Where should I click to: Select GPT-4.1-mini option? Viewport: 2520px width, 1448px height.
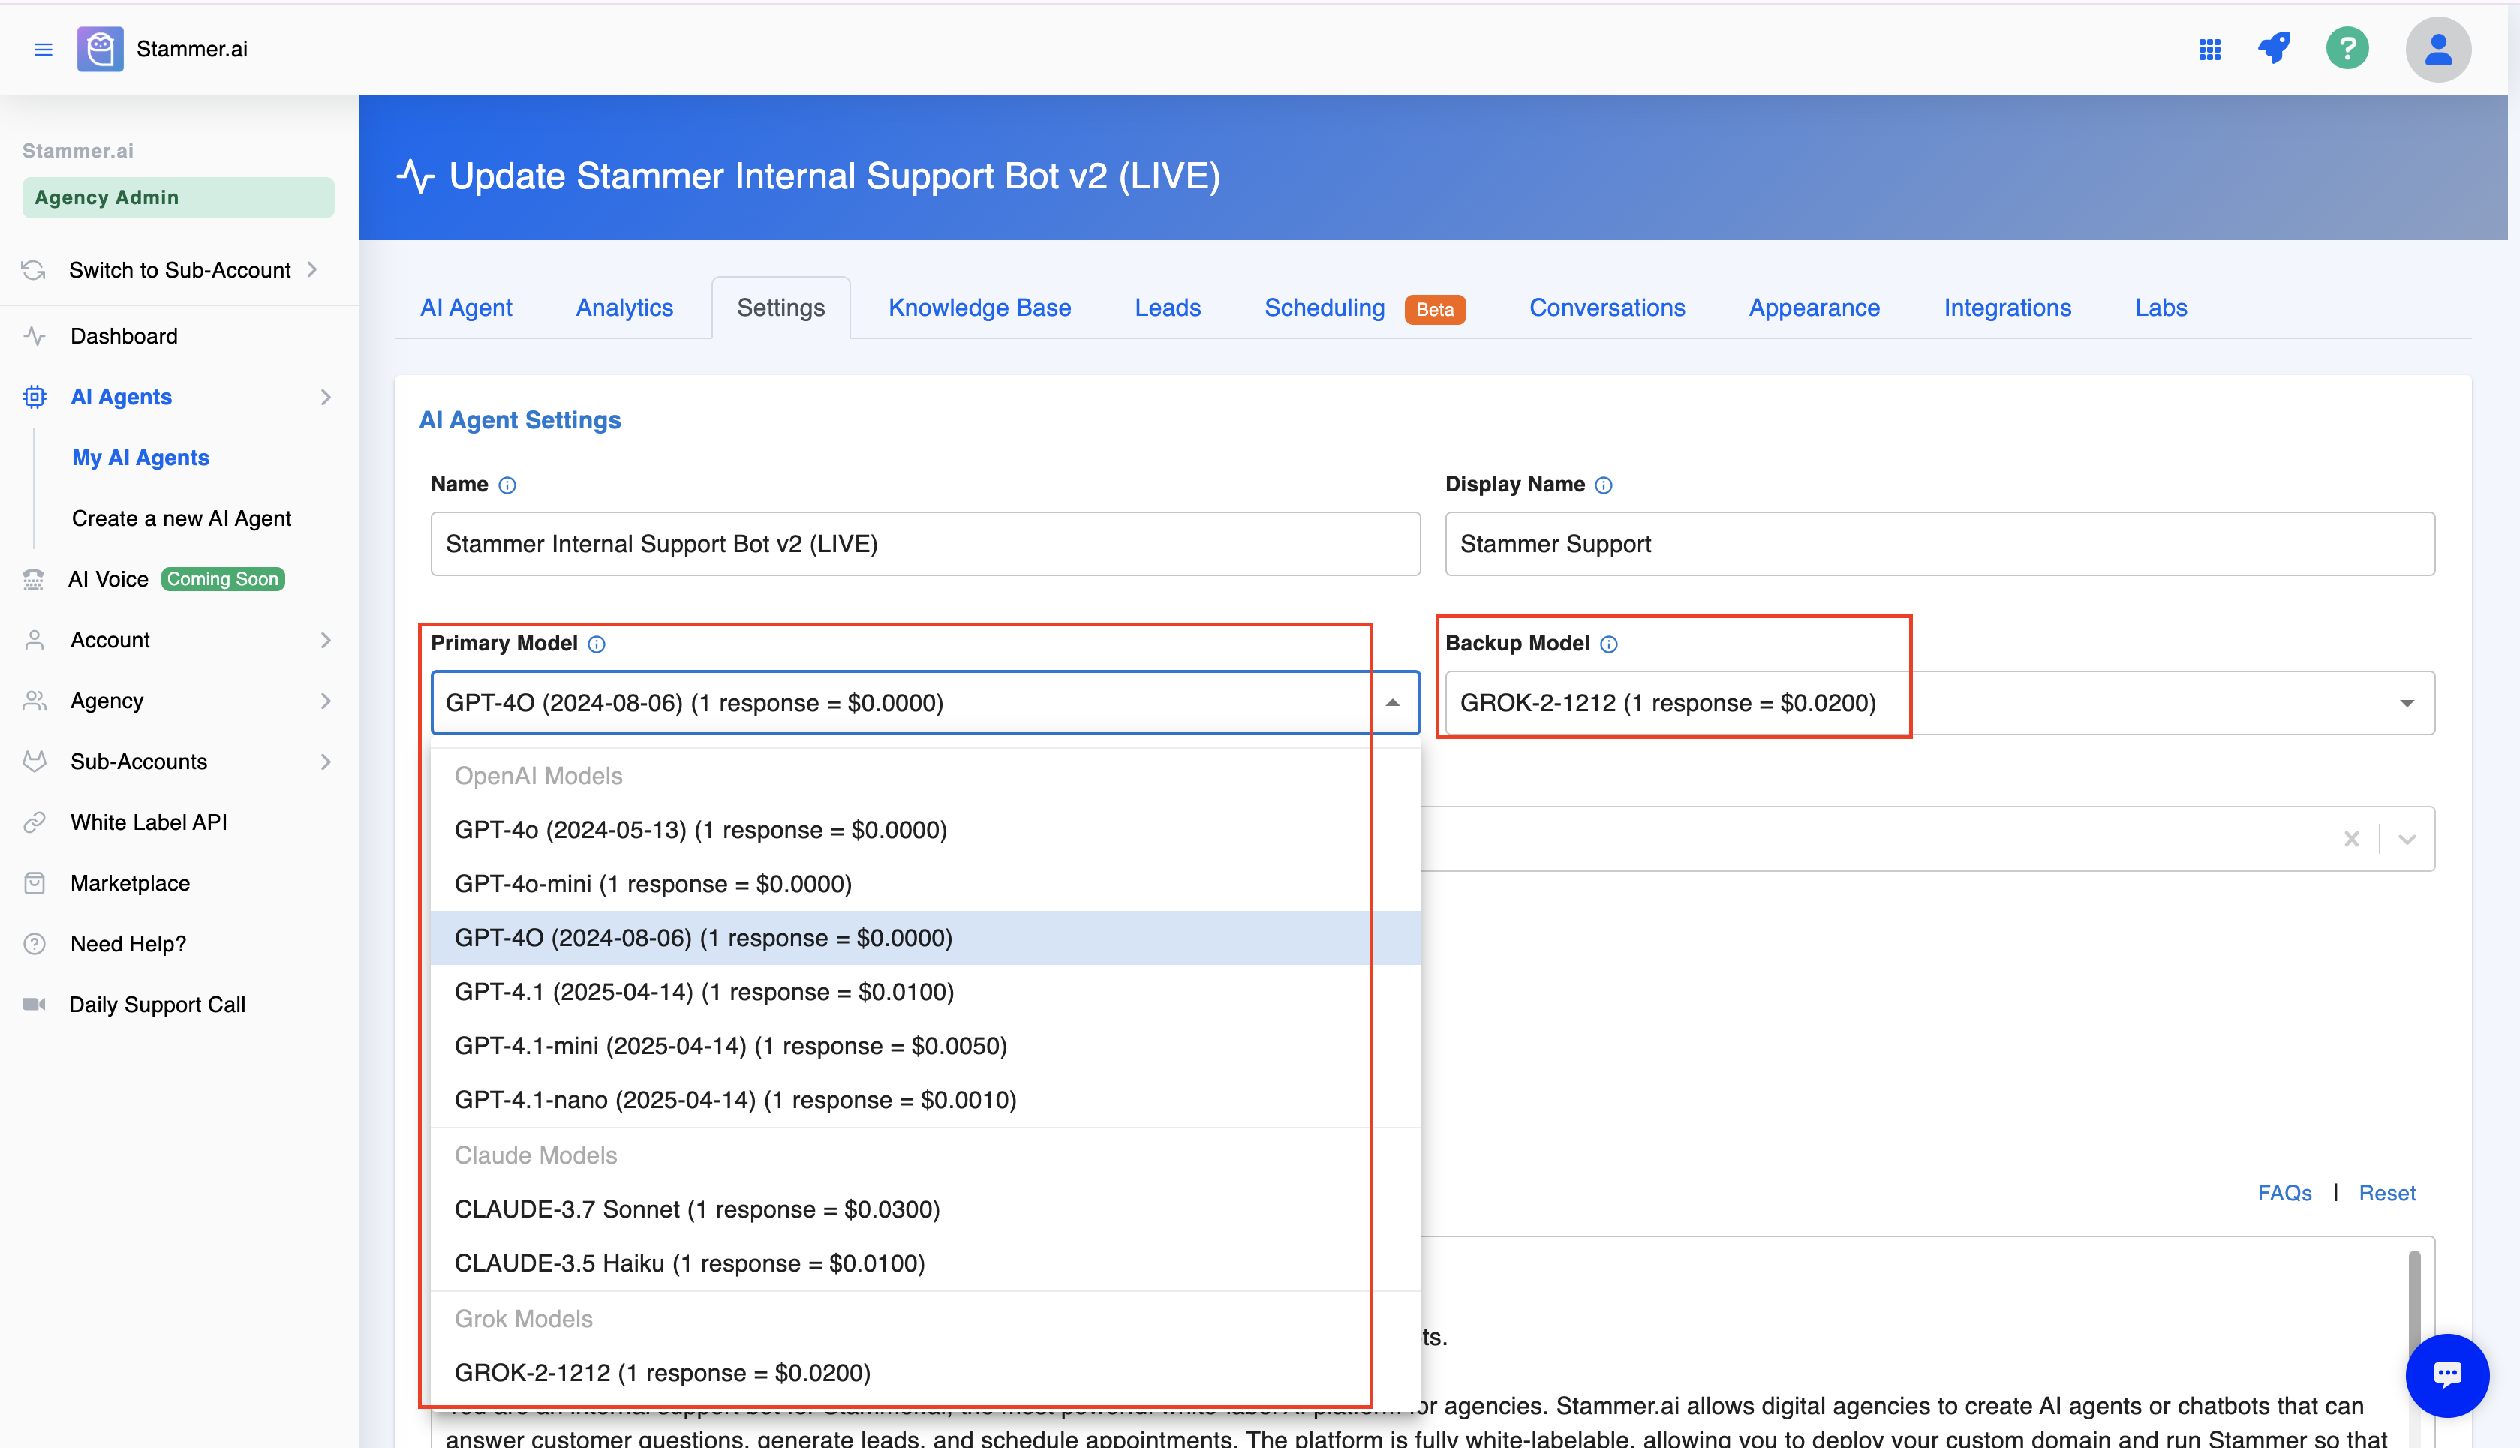click(925, 1046)
